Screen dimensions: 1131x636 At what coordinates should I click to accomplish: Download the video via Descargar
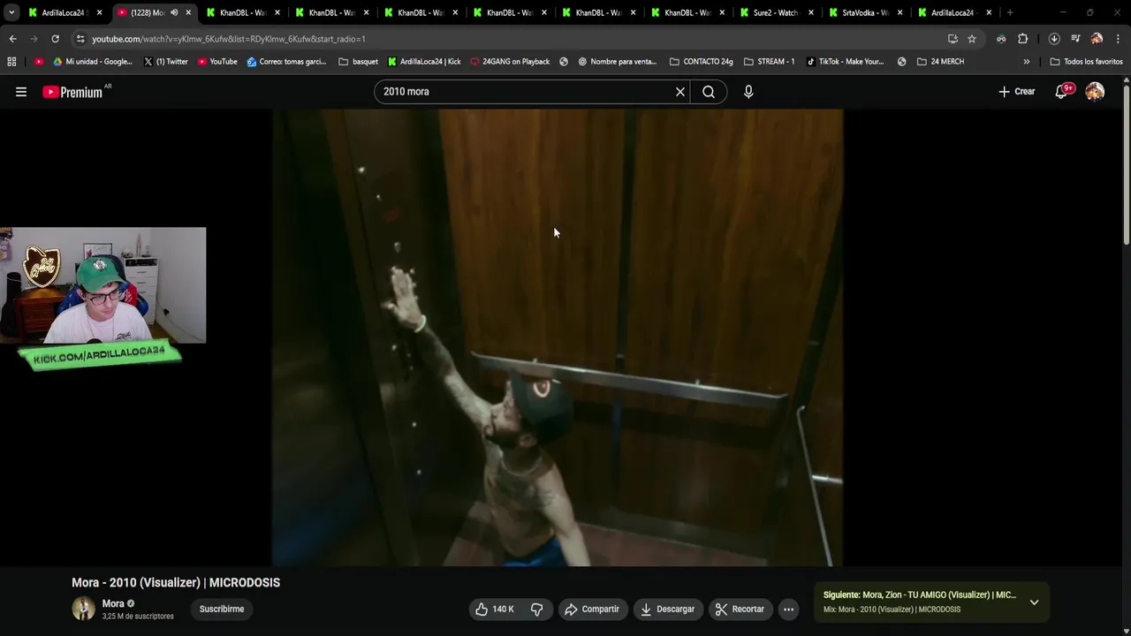[x=668, y=609]
